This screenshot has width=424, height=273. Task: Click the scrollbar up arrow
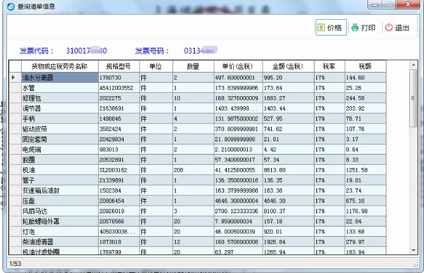[x=413, y=65]
